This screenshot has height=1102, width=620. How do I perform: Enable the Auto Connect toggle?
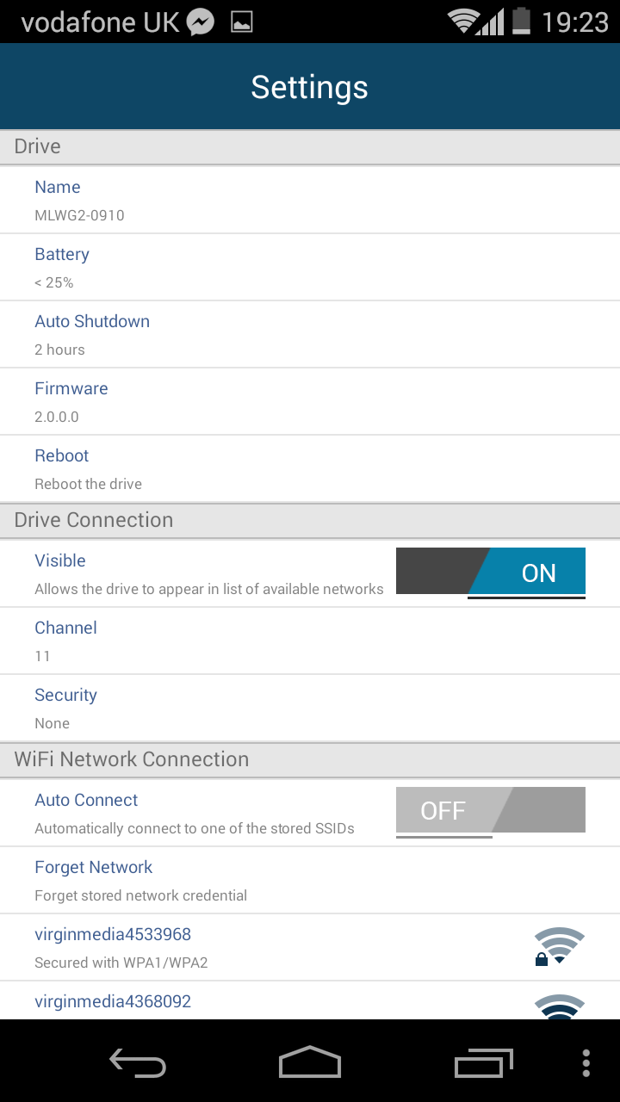click(x=491, y=810)
